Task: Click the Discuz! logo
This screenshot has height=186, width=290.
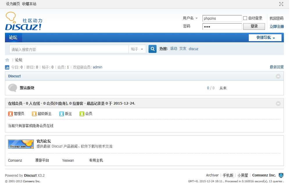Action: pos(24,21)
